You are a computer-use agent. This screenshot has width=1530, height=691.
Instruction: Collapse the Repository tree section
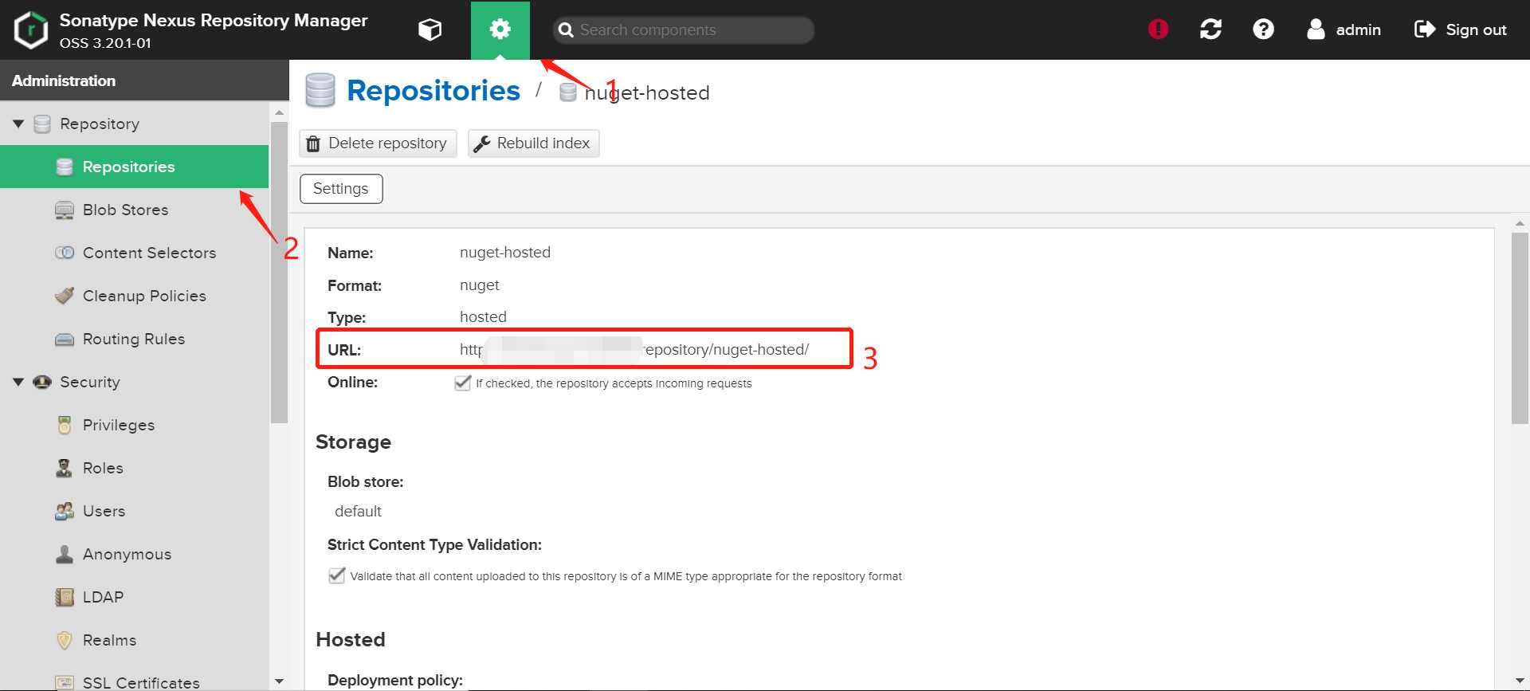(x=18, y=124)
